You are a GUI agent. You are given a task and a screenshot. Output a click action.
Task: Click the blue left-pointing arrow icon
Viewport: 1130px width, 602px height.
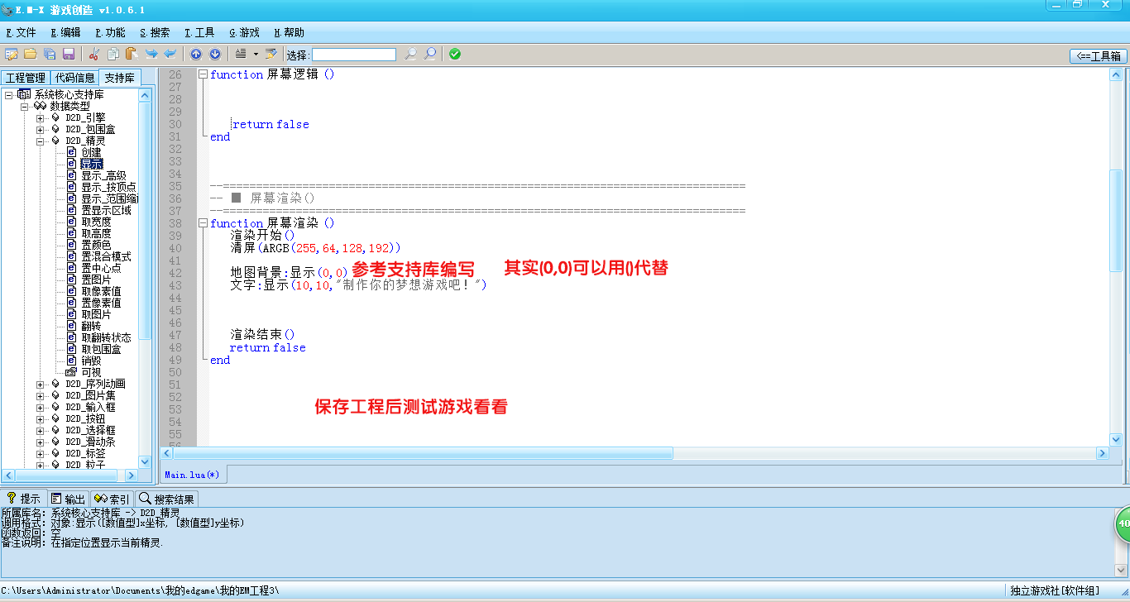click(170, 55)
